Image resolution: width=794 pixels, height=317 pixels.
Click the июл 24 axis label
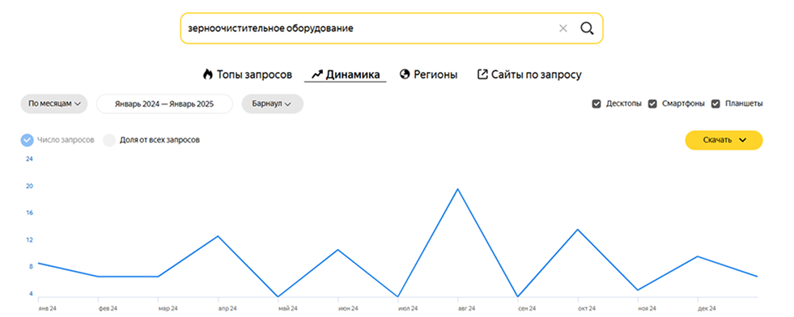coord(408,308)
